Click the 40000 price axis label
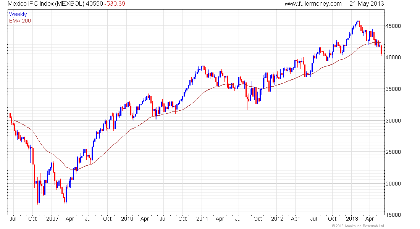Viewport: 420px width, 229px height. pos(393,57)
